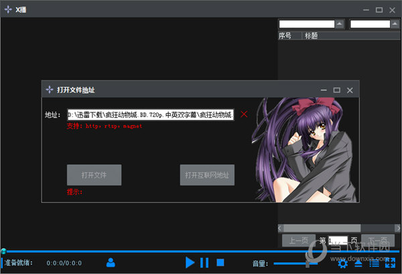Click the anime girl image in dialog
Screen dimensions: 402x274
point(304,150)
